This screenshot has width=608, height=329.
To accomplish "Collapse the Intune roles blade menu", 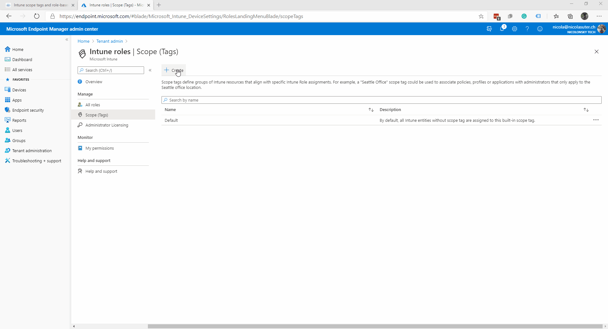I will point(150,70).
